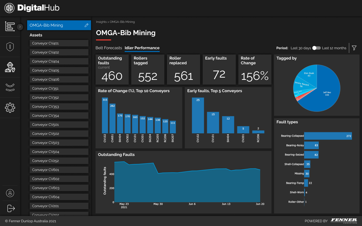Switch to the Idler Performance tab
362x226 pixels.
coord(142,48)
